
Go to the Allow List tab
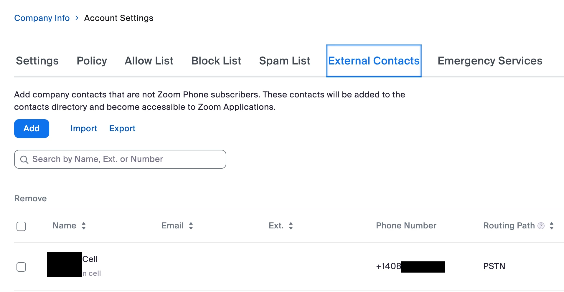click(149, 61)
